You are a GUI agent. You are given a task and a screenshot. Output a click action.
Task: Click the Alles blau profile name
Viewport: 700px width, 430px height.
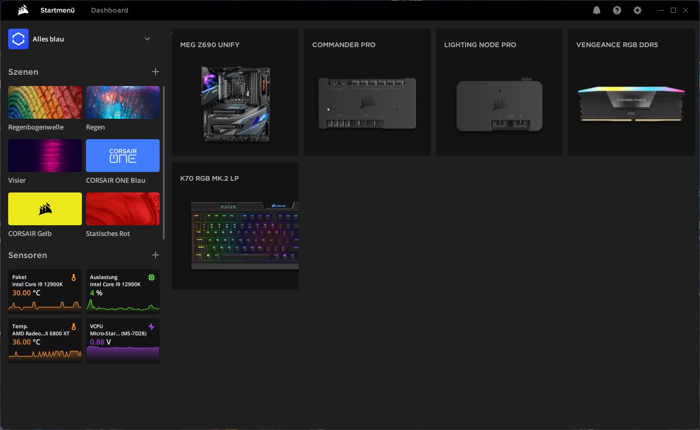coord(48,39)
